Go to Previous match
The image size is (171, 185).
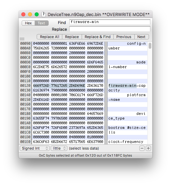click(124, 37)
